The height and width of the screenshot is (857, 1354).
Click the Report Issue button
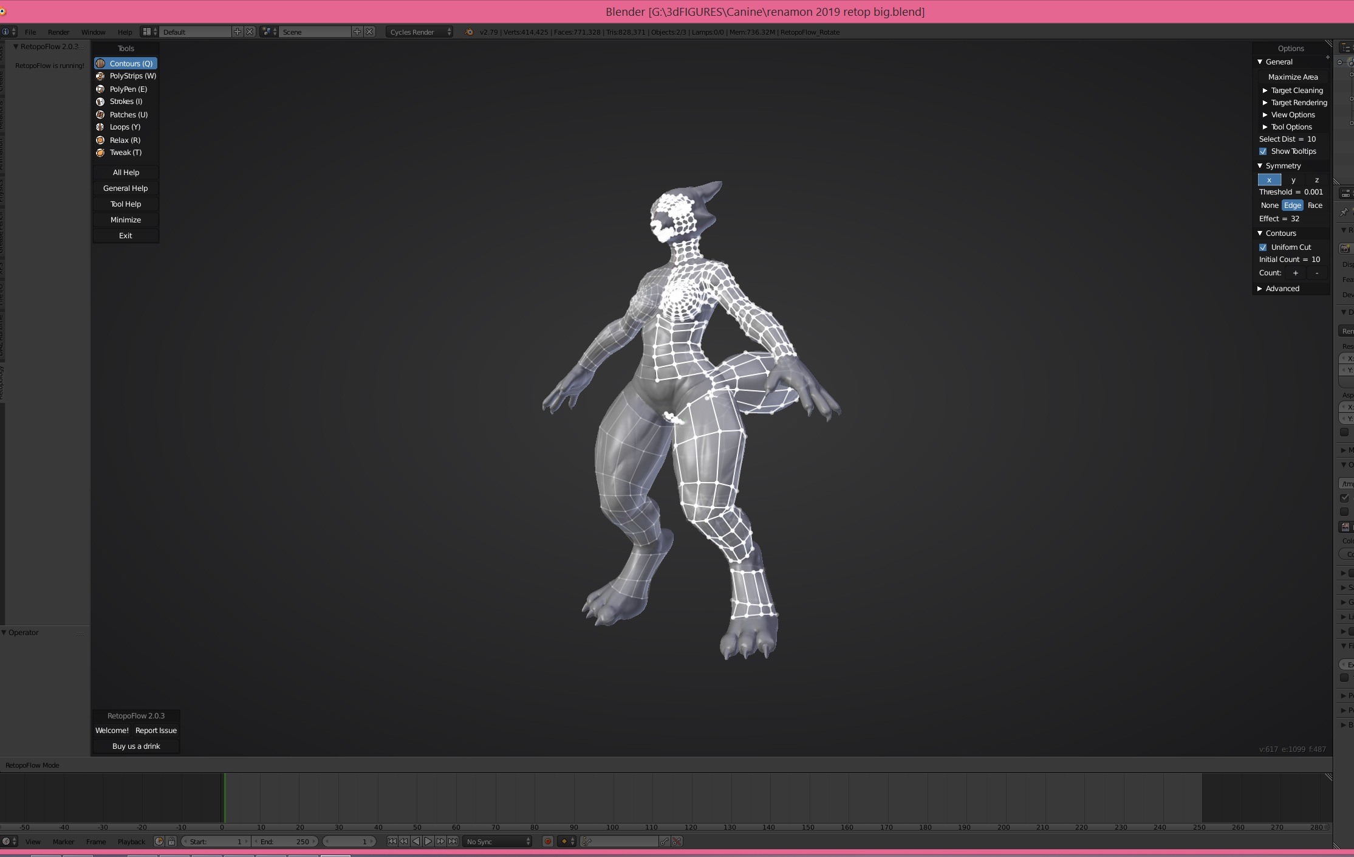tap(156, 731)
